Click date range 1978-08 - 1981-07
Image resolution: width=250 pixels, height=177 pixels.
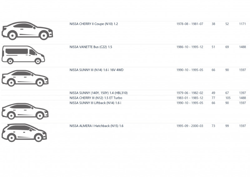click(190, 24)
